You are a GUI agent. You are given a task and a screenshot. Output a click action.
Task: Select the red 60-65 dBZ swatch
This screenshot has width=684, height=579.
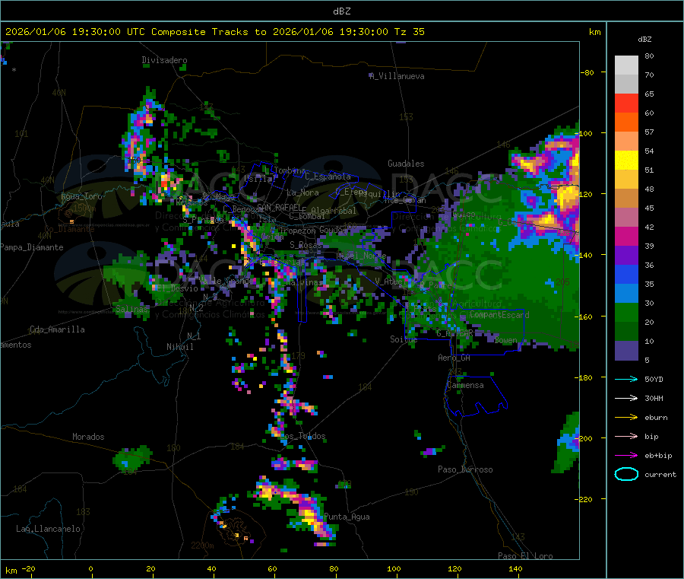(x=626, y=103)
